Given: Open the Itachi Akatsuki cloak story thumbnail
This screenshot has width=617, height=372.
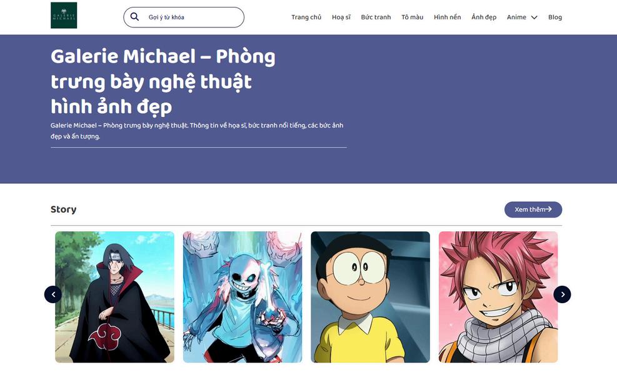Looking at the screenshot, I should point(114,297).
